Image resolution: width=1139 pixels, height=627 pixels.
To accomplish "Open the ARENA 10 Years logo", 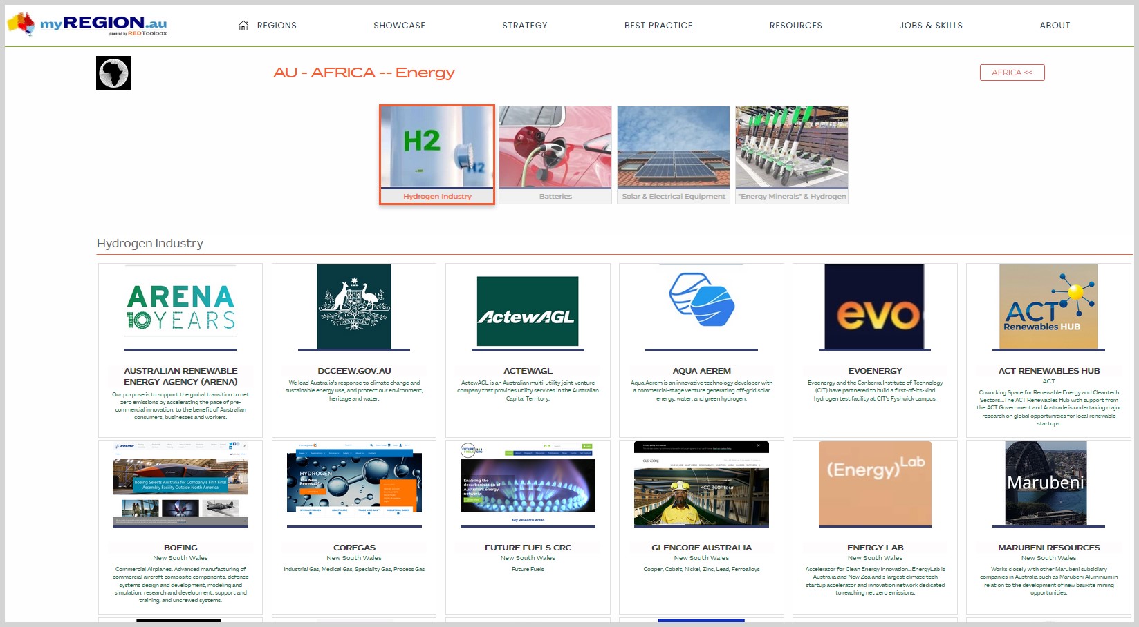I will click(x=180, y=307).
